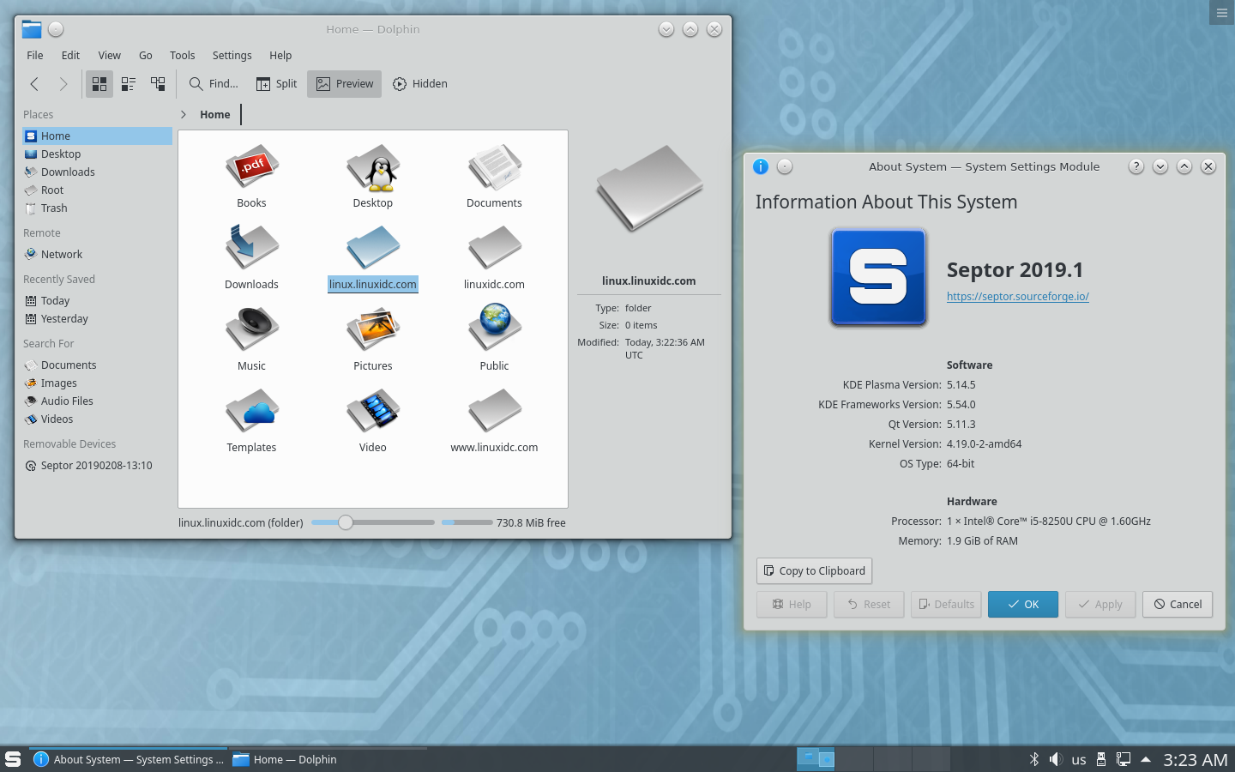Open Network under Remote
The width and height of the screenshot is (1235, 772).
[97, 255]
